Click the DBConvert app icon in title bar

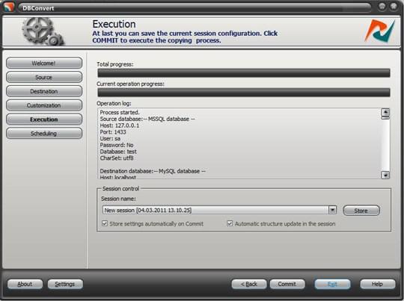pos(8,7)
